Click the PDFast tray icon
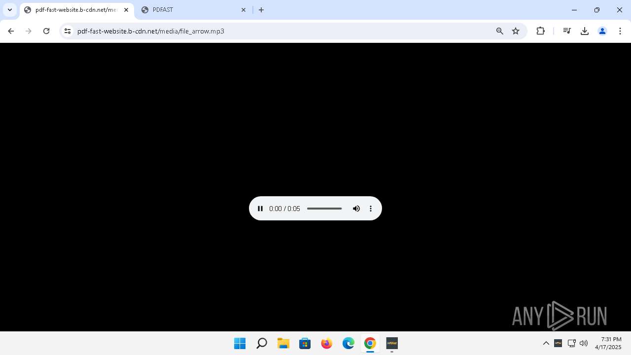631x355 pixels. 559,343
